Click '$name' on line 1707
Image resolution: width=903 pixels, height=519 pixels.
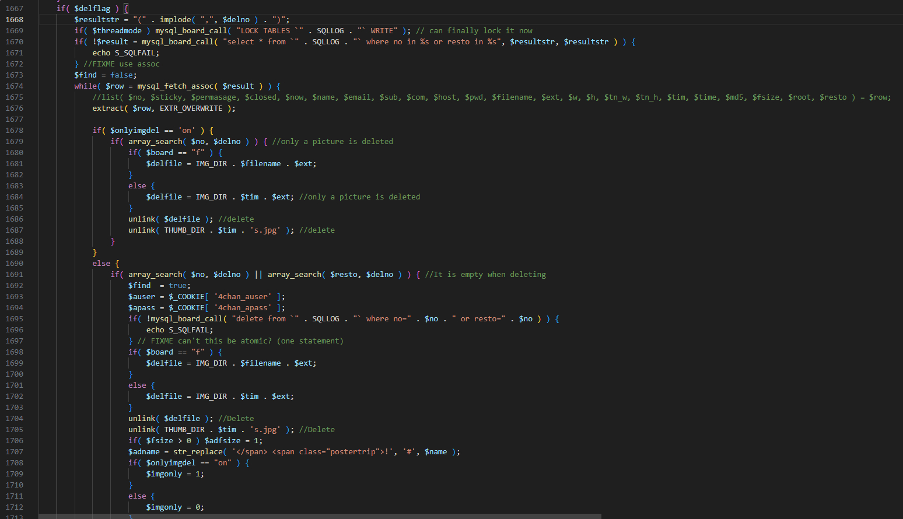click(436, 452)
